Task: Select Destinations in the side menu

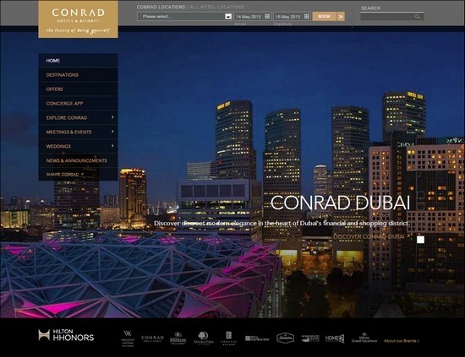Action: point(78,75)
